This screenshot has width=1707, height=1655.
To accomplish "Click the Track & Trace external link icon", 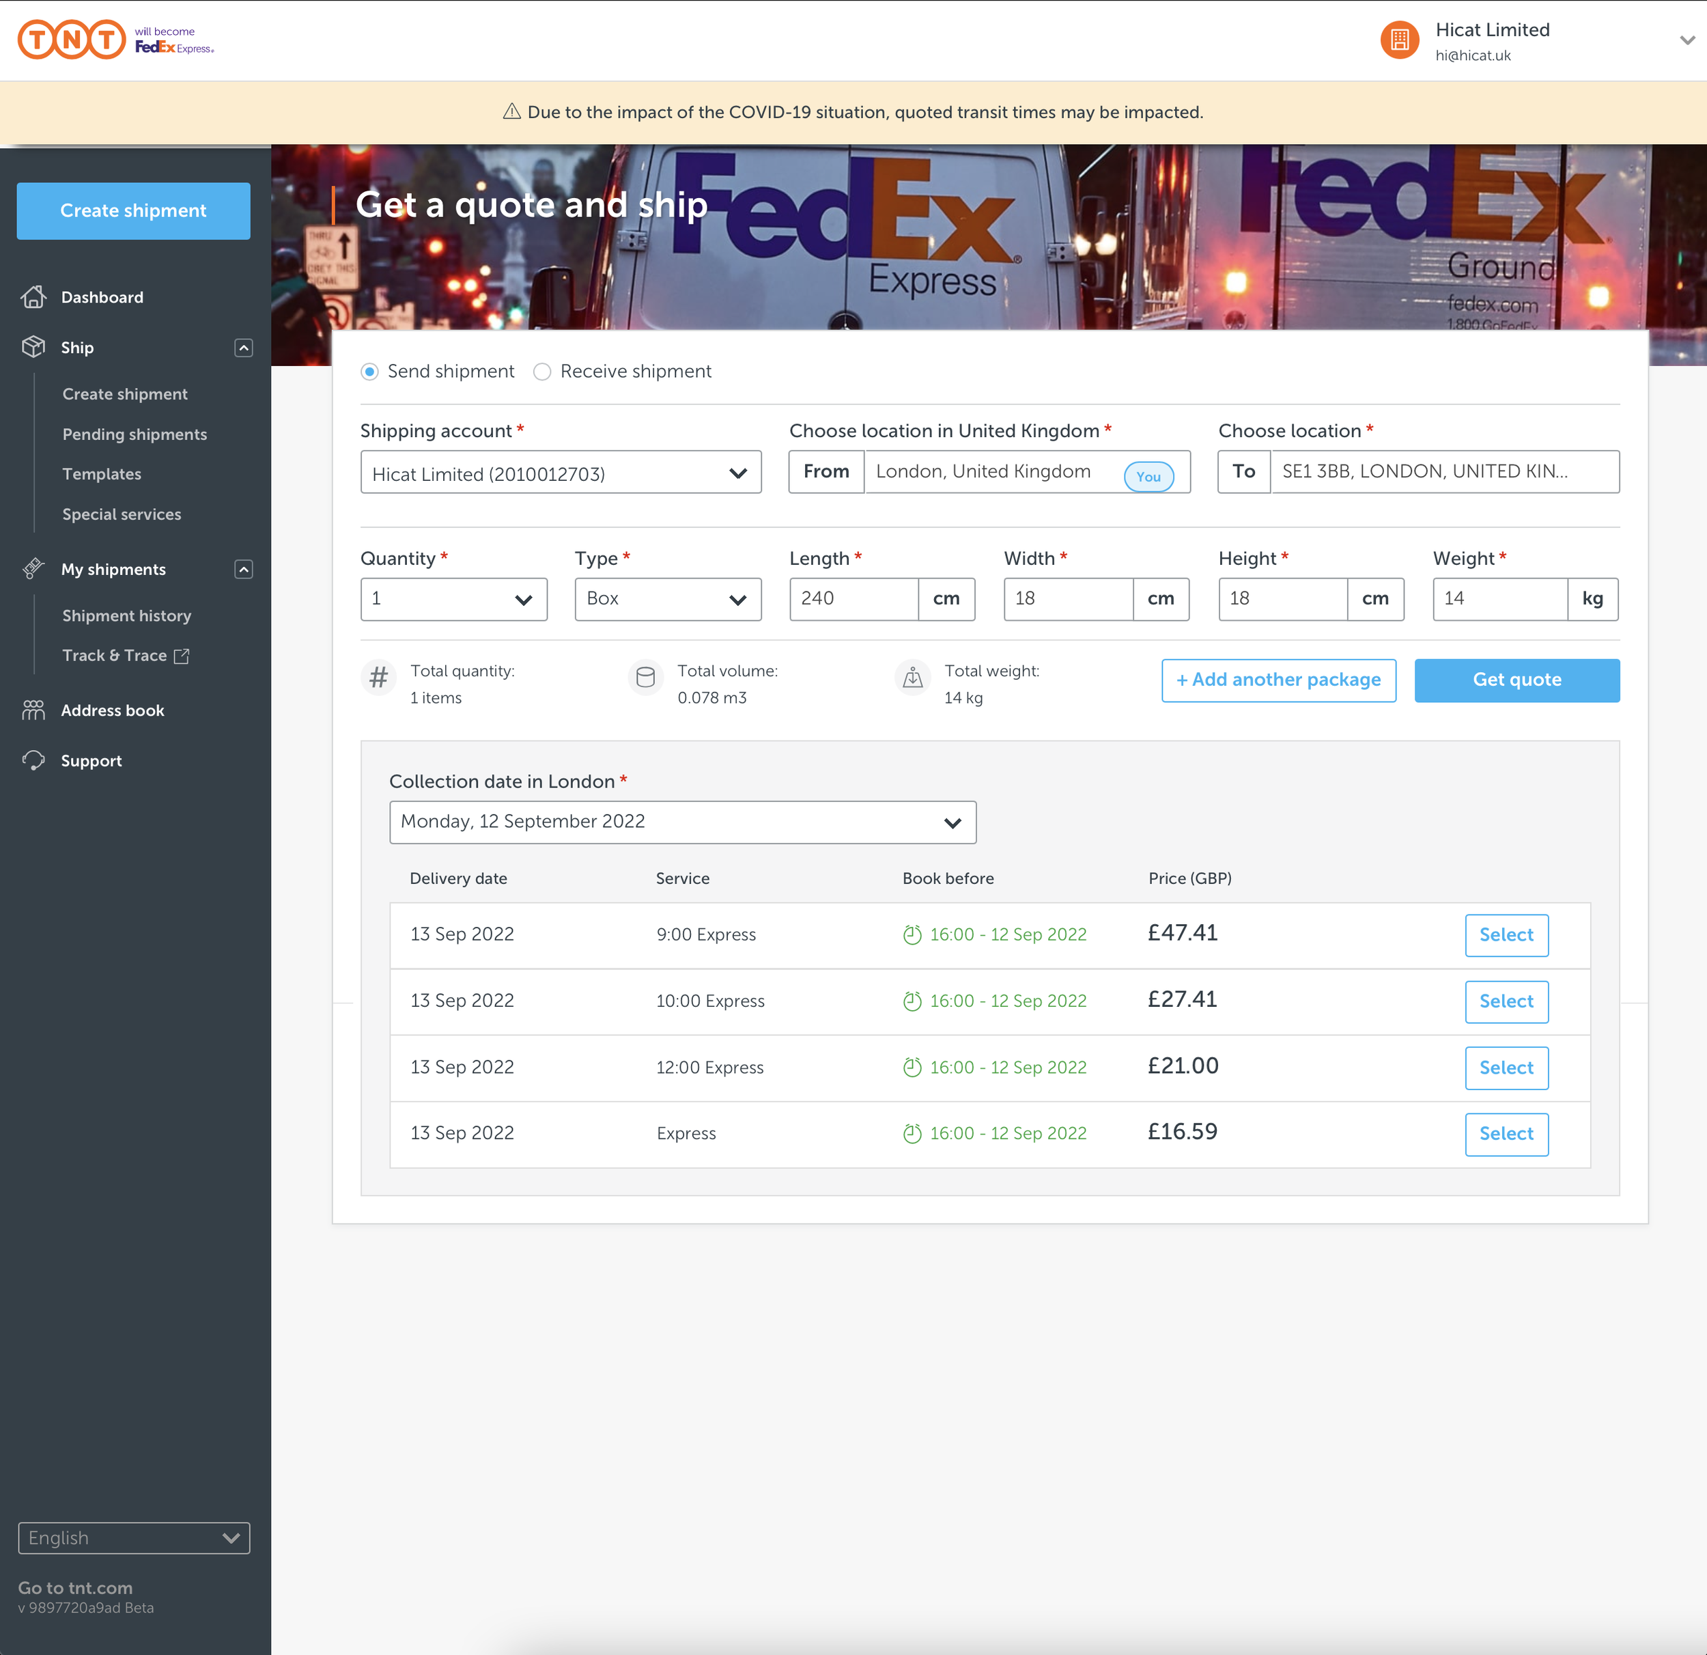I will 181,656.
